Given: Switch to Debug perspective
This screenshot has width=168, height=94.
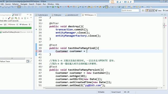Looking at the screenshot, I should pyautogui.click(x=165, y=10).
